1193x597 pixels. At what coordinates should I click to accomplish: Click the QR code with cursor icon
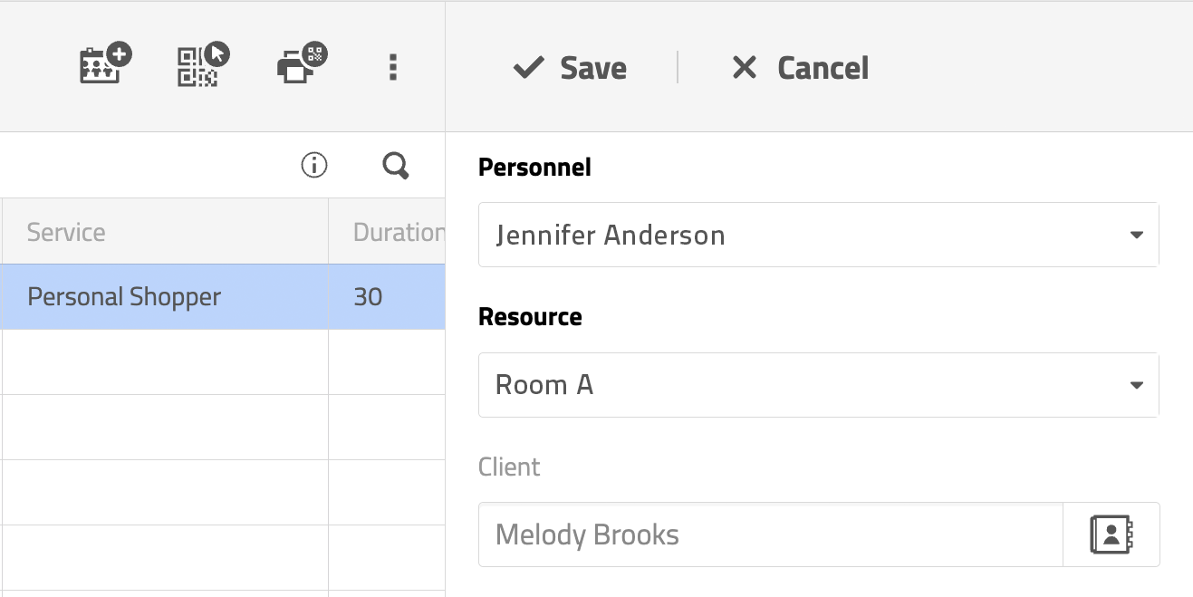(x=203, y=66)
